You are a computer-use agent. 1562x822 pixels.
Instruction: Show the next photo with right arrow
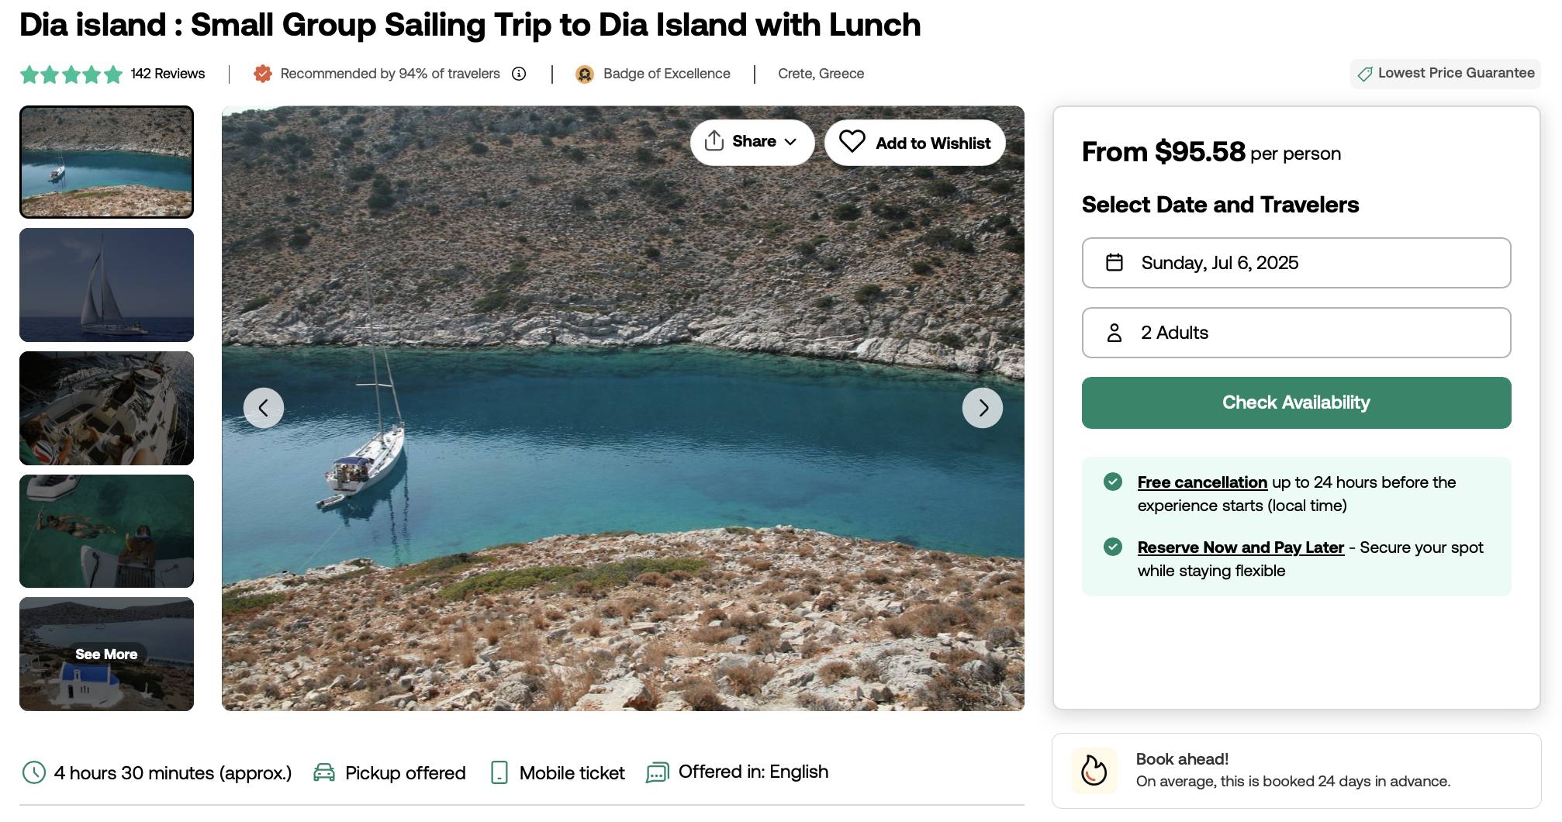[982, 408]
